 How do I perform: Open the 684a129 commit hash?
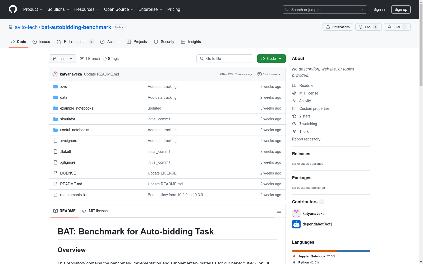coord(226,74)
